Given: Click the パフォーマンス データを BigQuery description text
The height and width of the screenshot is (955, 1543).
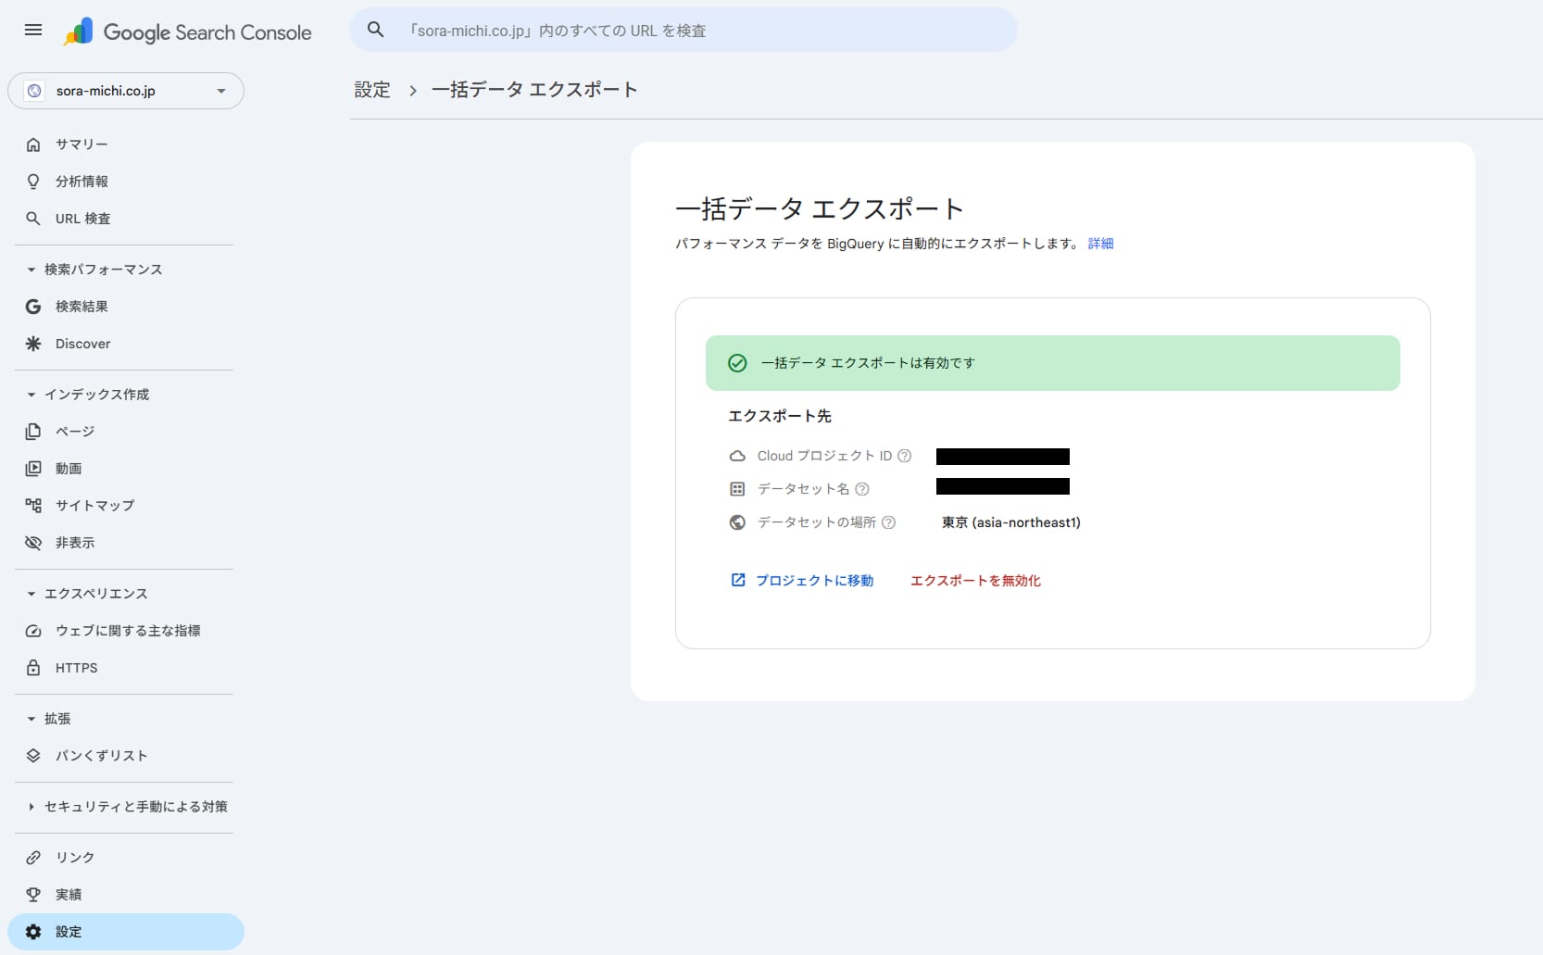Looking at the screenshot, I should click(x=878, y=244).
